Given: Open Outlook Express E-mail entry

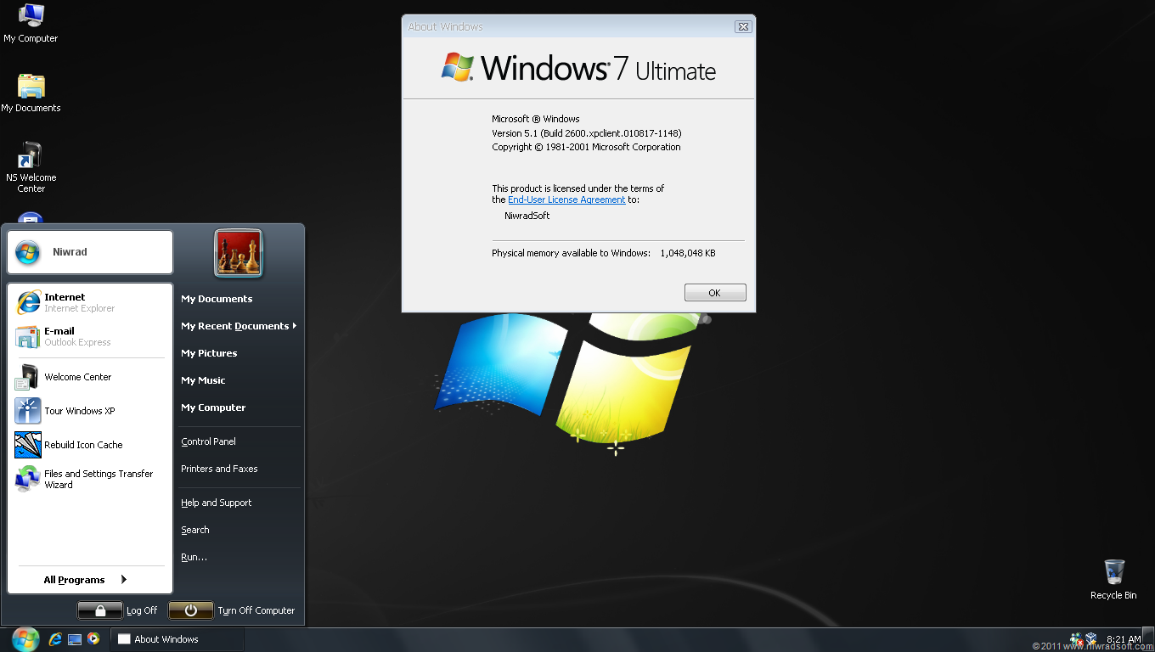Looking at the screenshot, I should 90,336.
